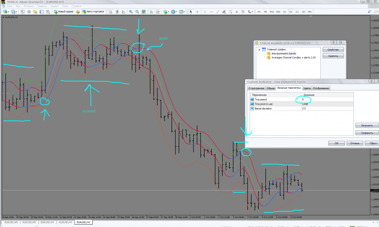Viewport: 379px width, 227px height.
Task: Edit the Bands deviation value 2.0
Action: 327,109
